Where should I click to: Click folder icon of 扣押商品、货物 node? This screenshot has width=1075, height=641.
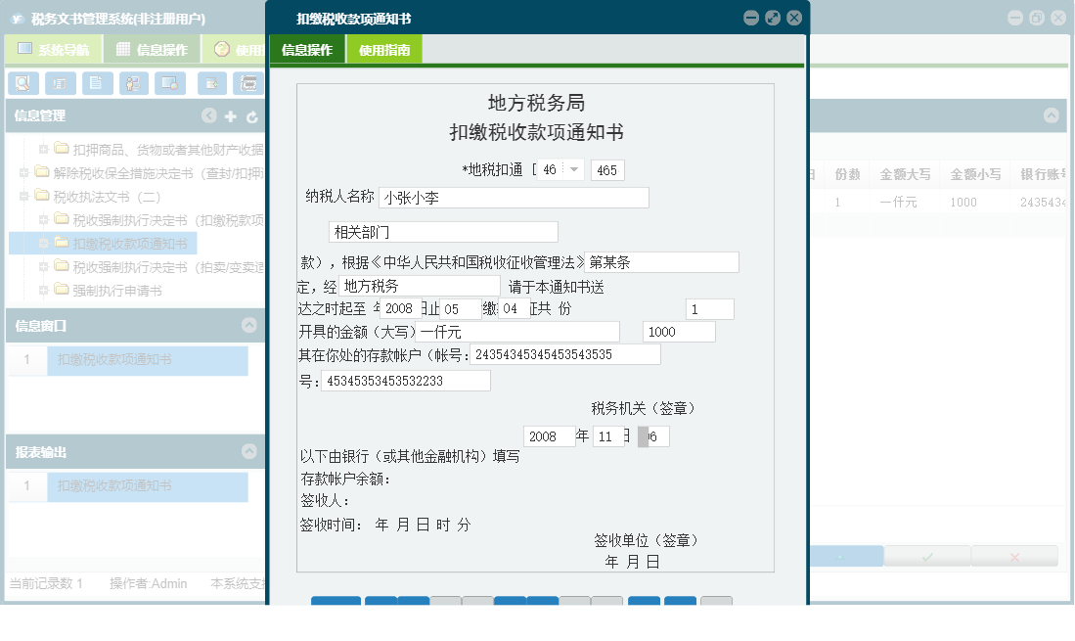pyautogui.click(x=62, y=148)
